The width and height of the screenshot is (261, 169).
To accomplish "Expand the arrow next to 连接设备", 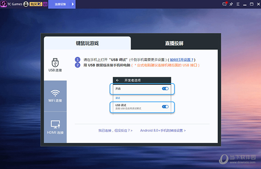I will [x=73, y=4].
